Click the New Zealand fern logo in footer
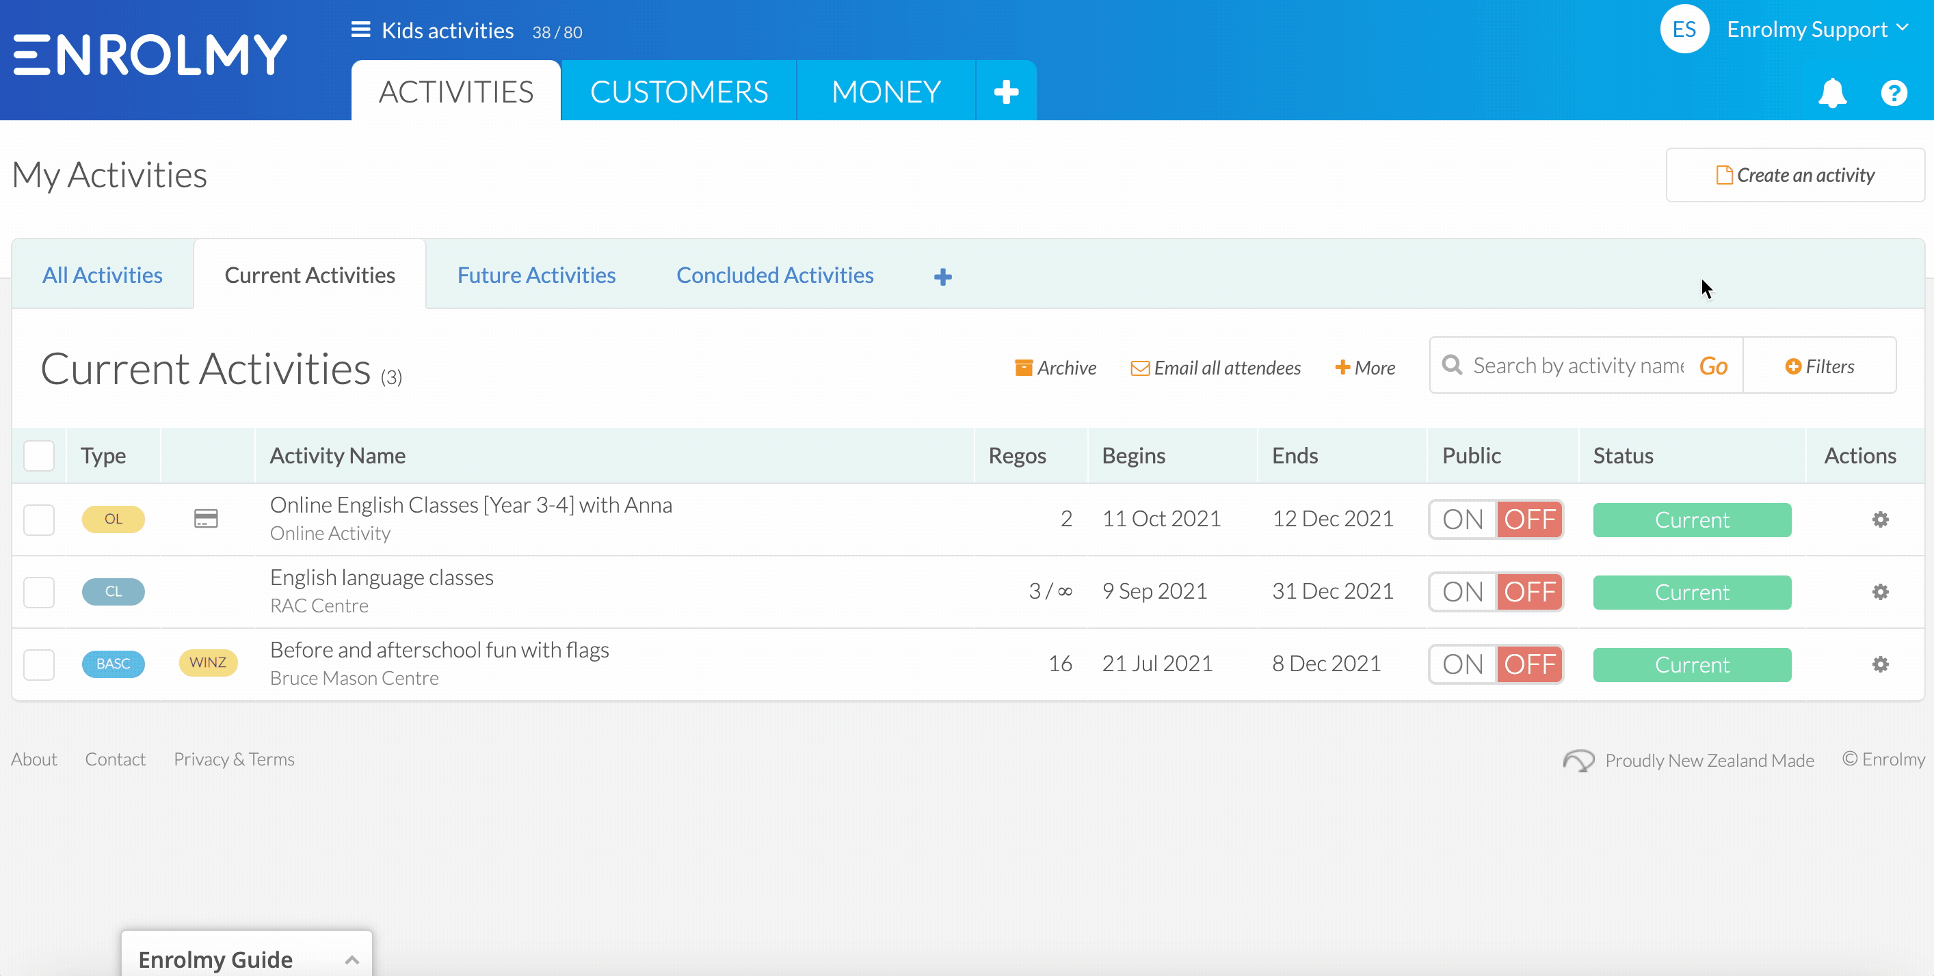Viewport: 1934px width, 976px height. (1578, 760)
